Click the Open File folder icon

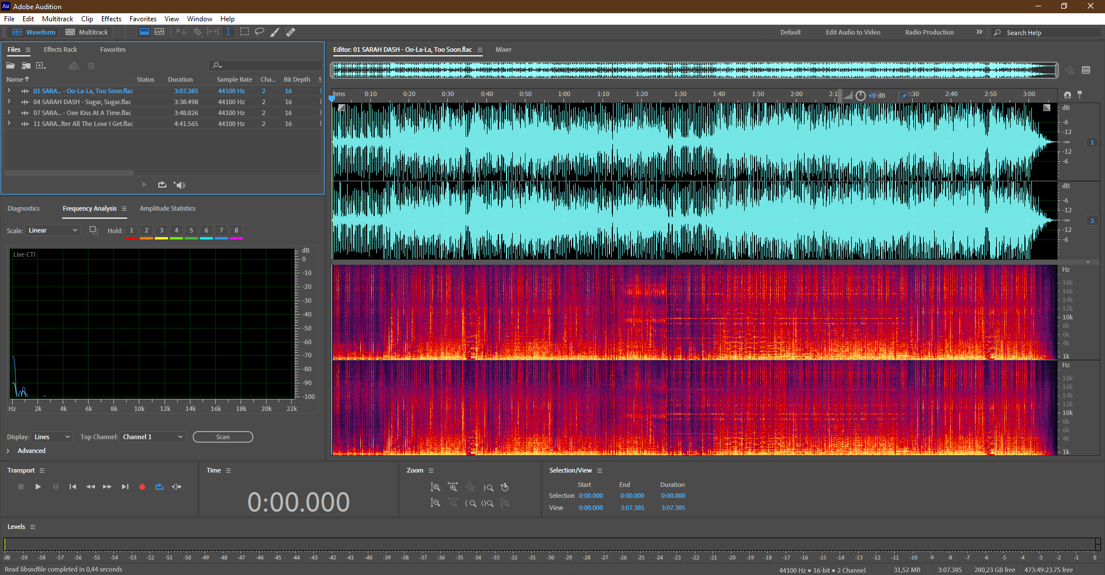pyautogui.click(x=10, y=66)
